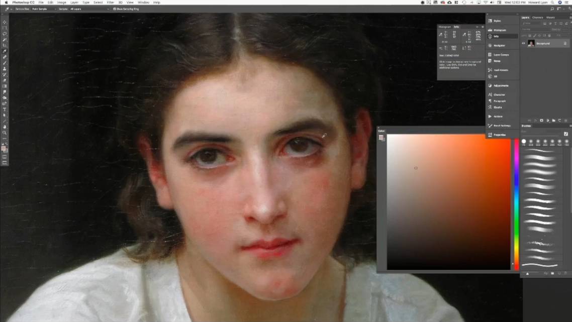The image size is (572, 322).
Task: Open the Window menu
Action: tap(143, 3)
